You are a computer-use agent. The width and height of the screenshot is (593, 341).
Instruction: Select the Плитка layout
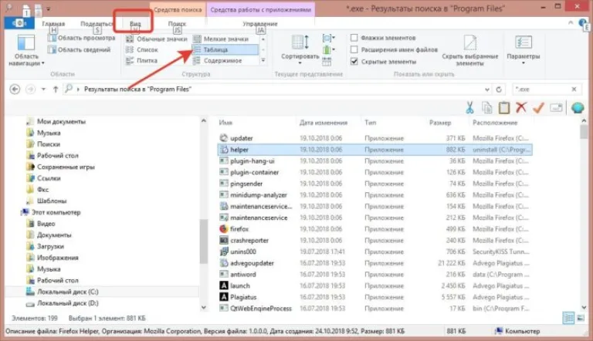point(142,60)
